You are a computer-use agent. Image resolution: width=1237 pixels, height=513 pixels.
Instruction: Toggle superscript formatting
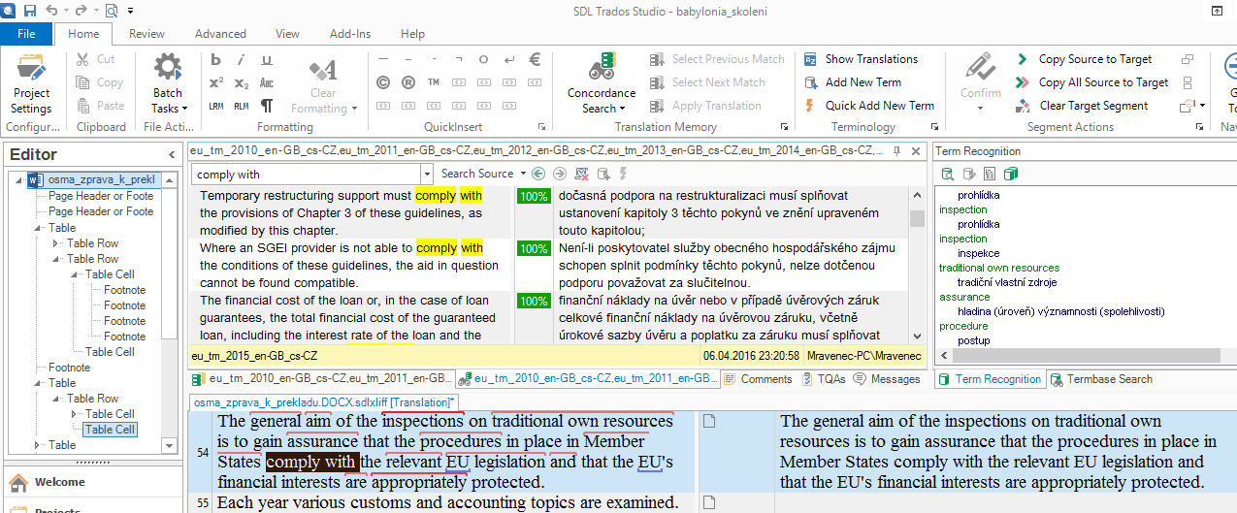(x=215, y=83)
